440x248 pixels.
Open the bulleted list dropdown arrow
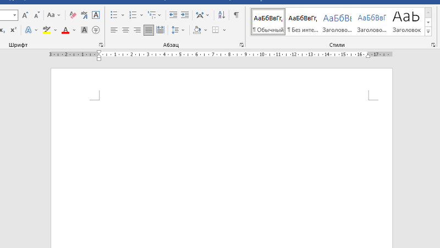(122, 15)
